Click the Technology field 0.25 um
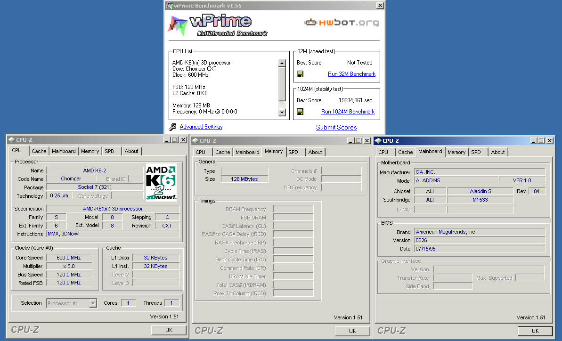Screen dimensions: 562x341 point(59,195)
